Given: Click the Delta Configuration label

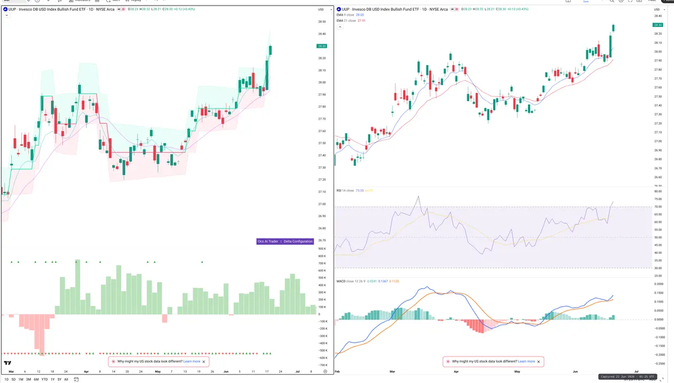Looking at the screenshot, I should [x=298, y=241].
